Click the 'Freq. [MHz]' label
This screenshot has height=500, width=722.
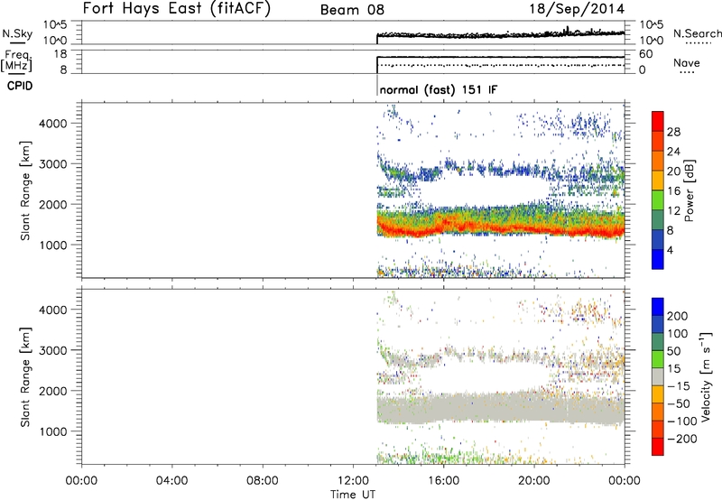coord(17,61)
